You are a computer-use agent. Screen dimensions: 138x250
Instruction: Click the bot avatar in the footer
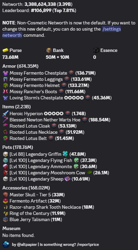pos(6,244)
